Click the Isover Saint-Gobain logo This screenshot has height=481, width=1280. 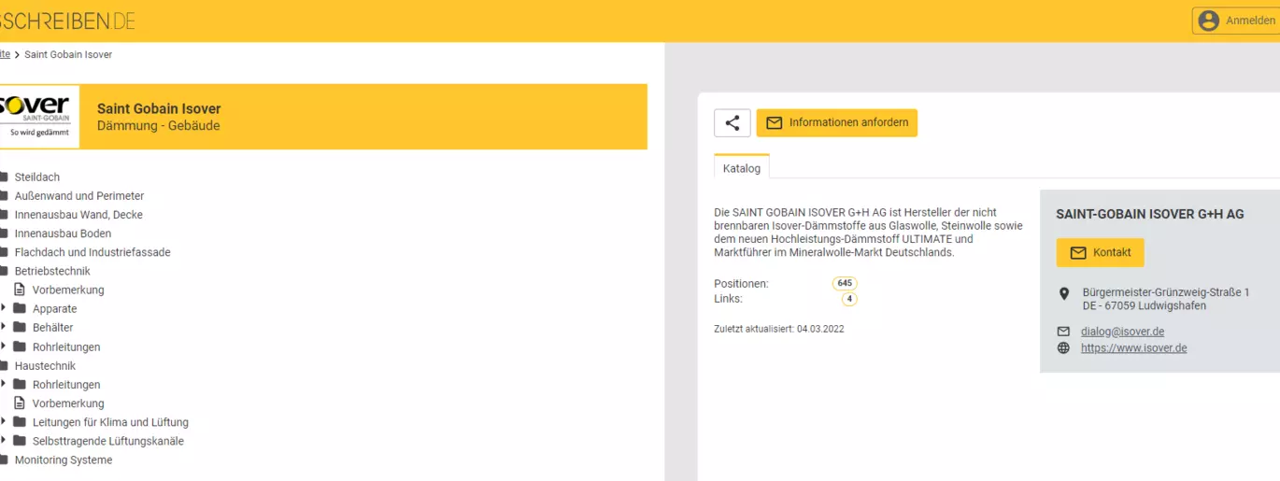[x=38, y=117]
